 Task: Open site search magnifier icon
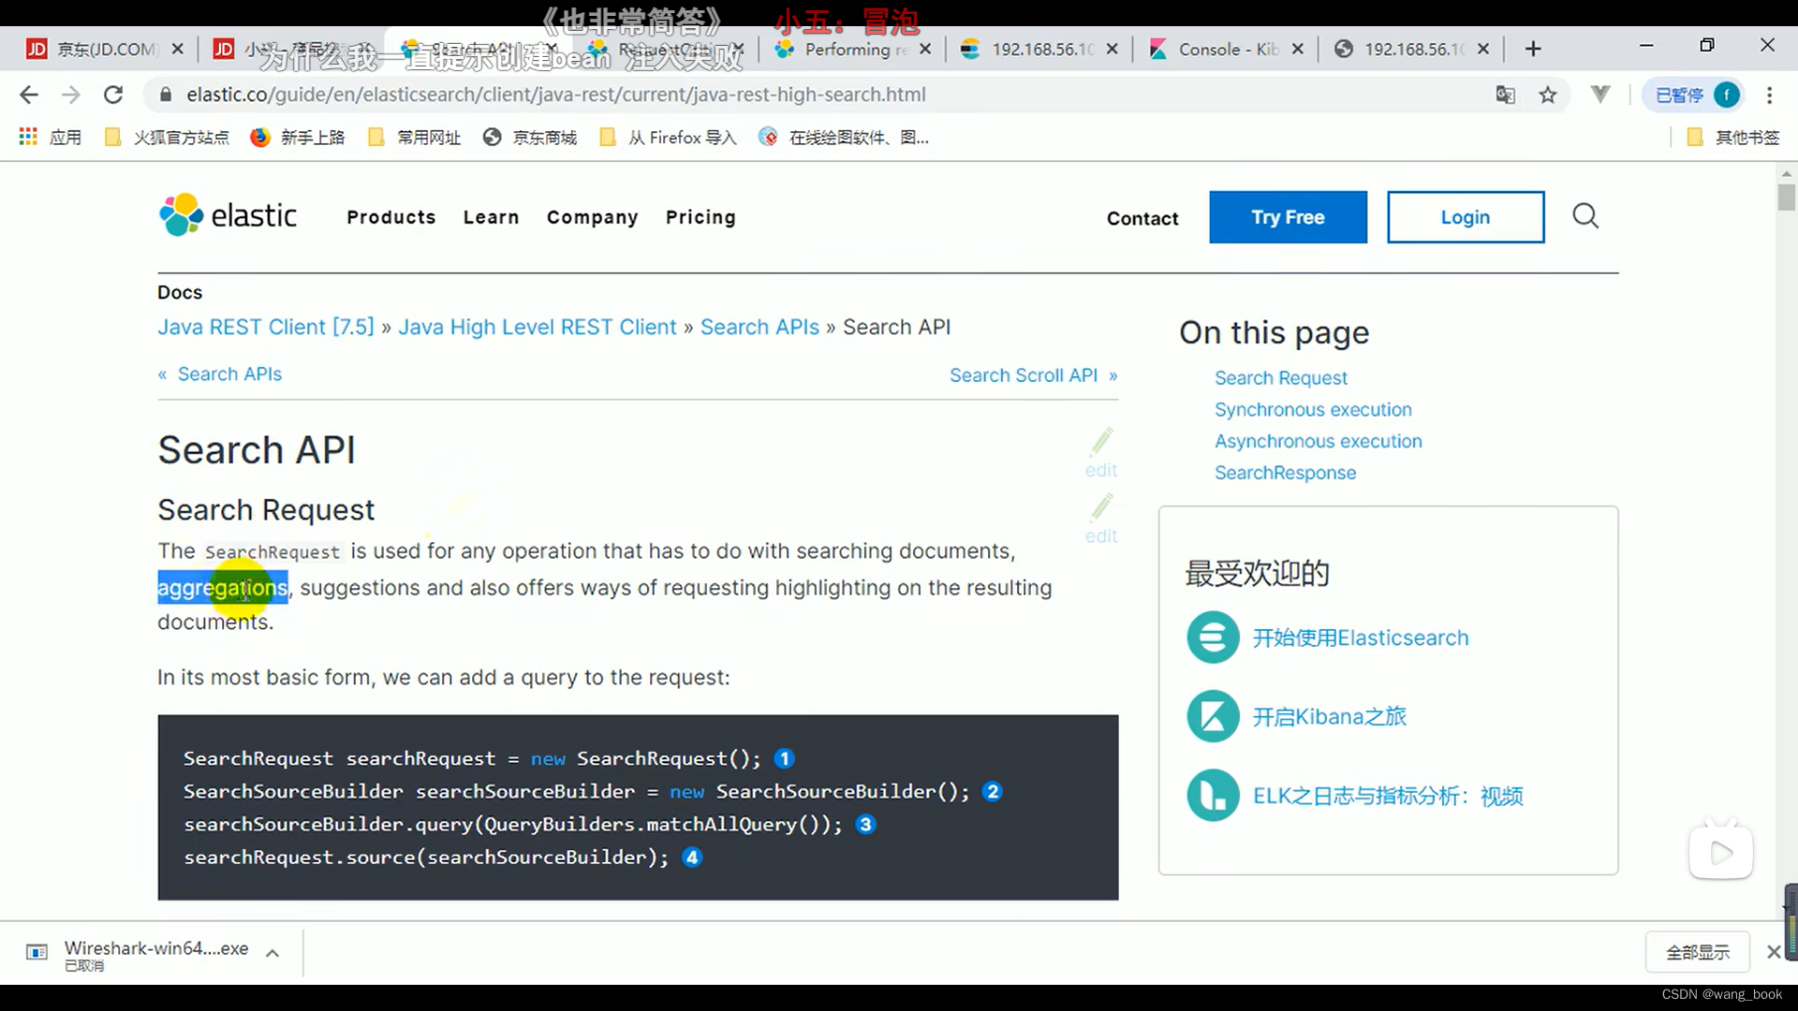coord(1585,216)
